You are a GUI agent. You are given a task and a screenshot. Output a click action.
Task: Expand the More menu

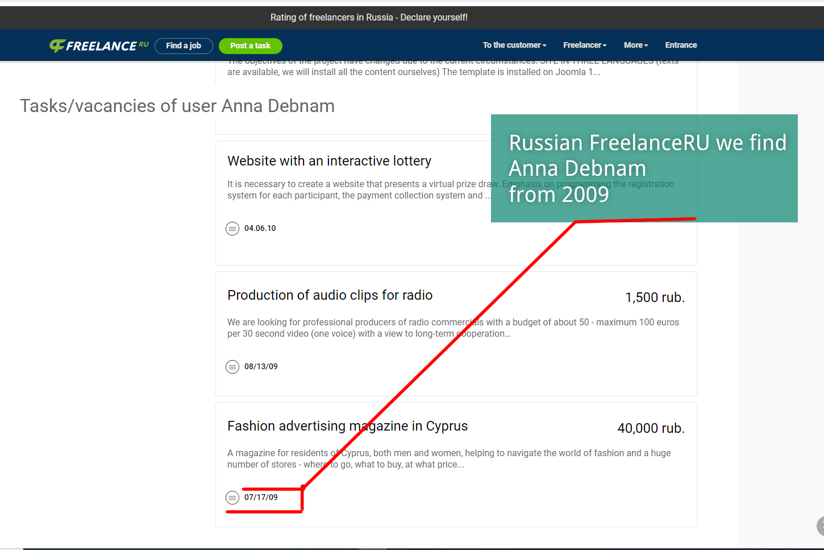click(x=635, y=45)
